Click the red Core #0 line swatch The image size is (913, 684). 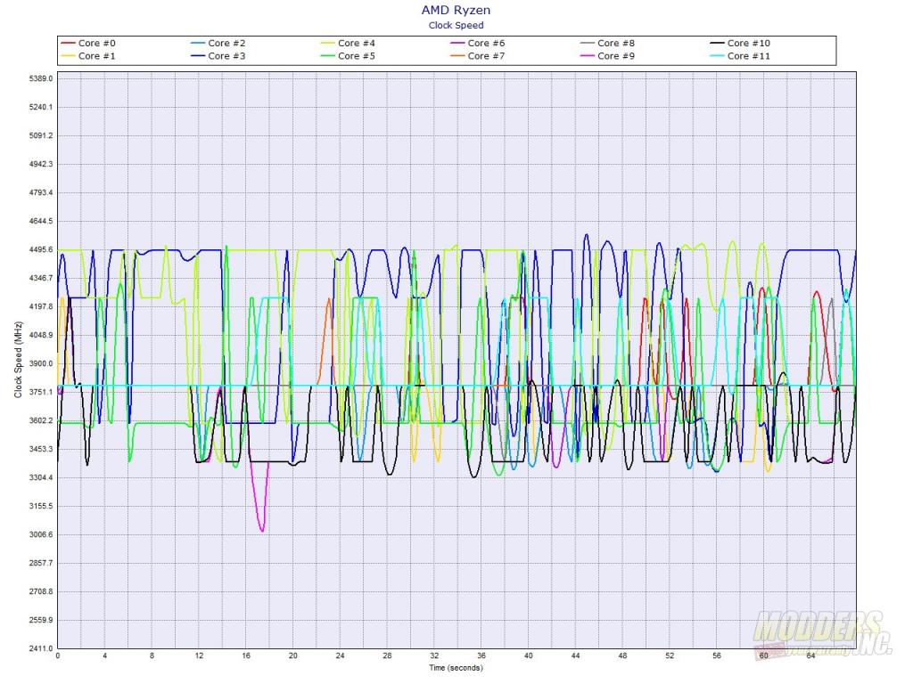tap(68, 43)
